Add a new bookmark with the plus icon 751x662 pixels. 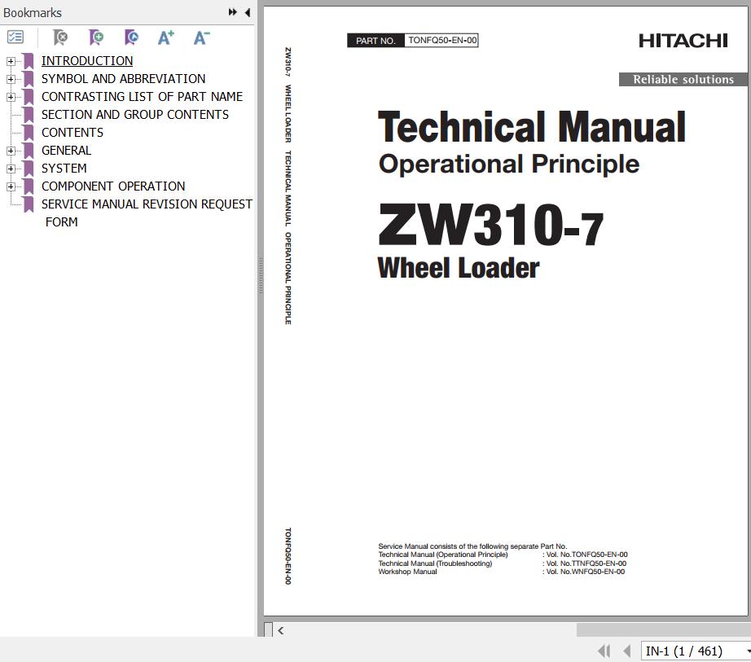(x=96, y=37)
